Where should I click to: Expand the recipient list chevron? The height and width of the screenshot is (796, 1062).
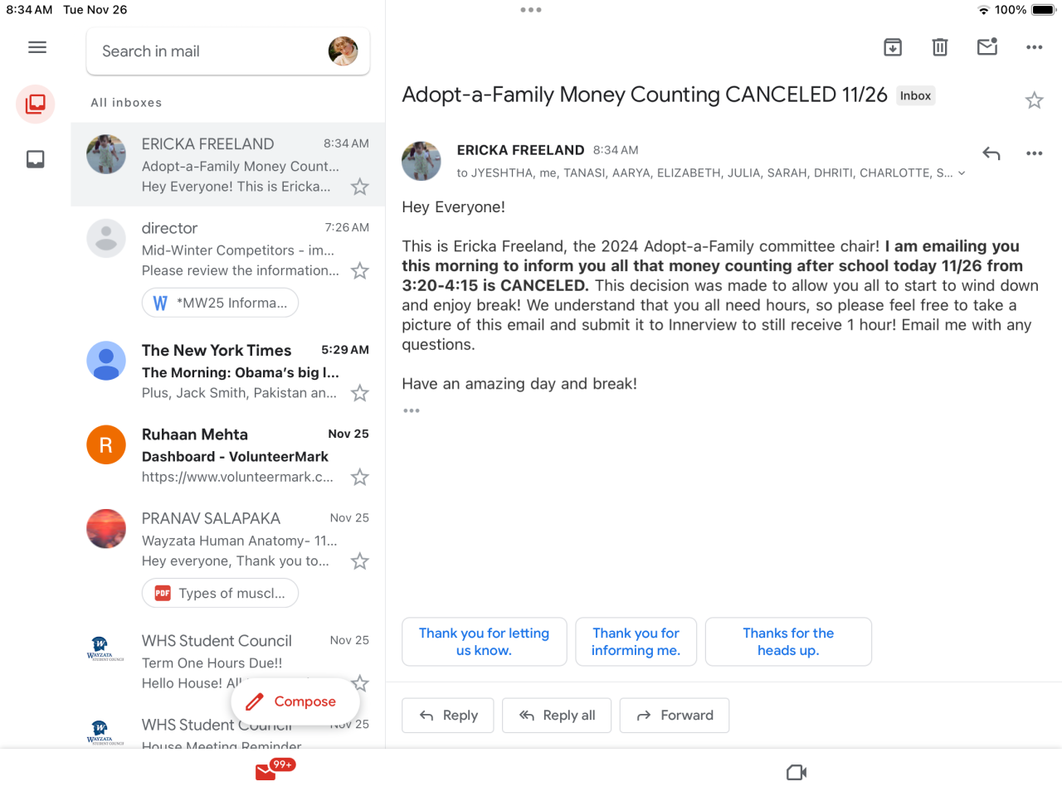(x=962, y=173)
